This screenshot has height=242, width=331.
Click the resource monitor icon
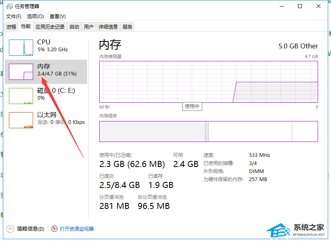click(55, 229)
